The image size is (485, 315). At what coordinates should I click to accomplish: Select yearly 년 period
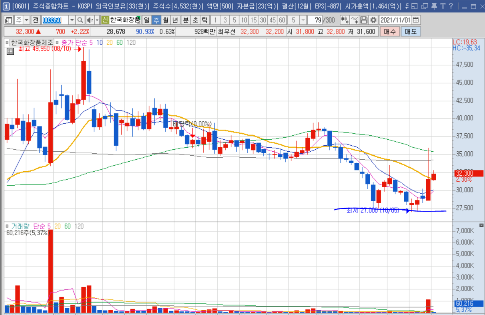175,20
